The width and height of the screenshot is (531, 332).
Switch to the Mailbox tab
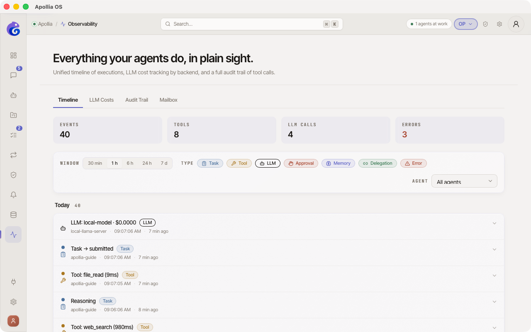168,100
